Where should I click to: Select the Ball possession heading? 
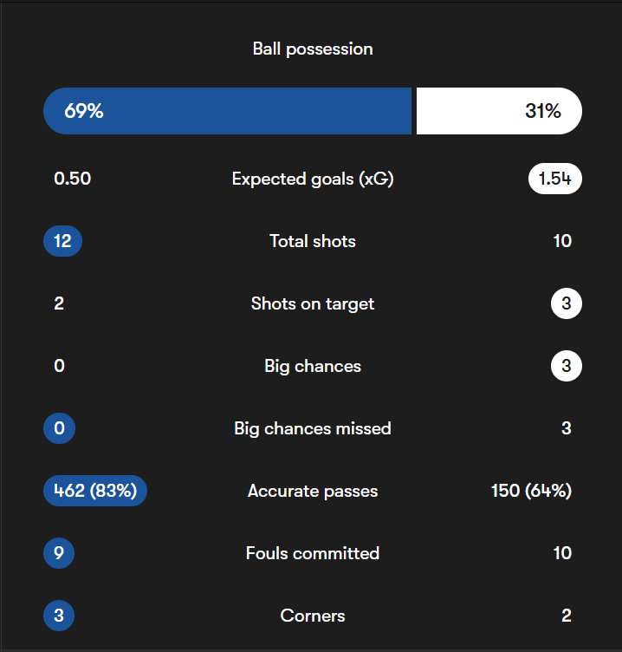point(313,49)
